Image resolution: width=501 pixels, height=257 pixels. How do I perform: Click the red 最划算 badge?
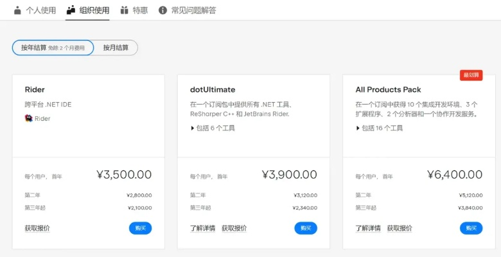[471, 75]
